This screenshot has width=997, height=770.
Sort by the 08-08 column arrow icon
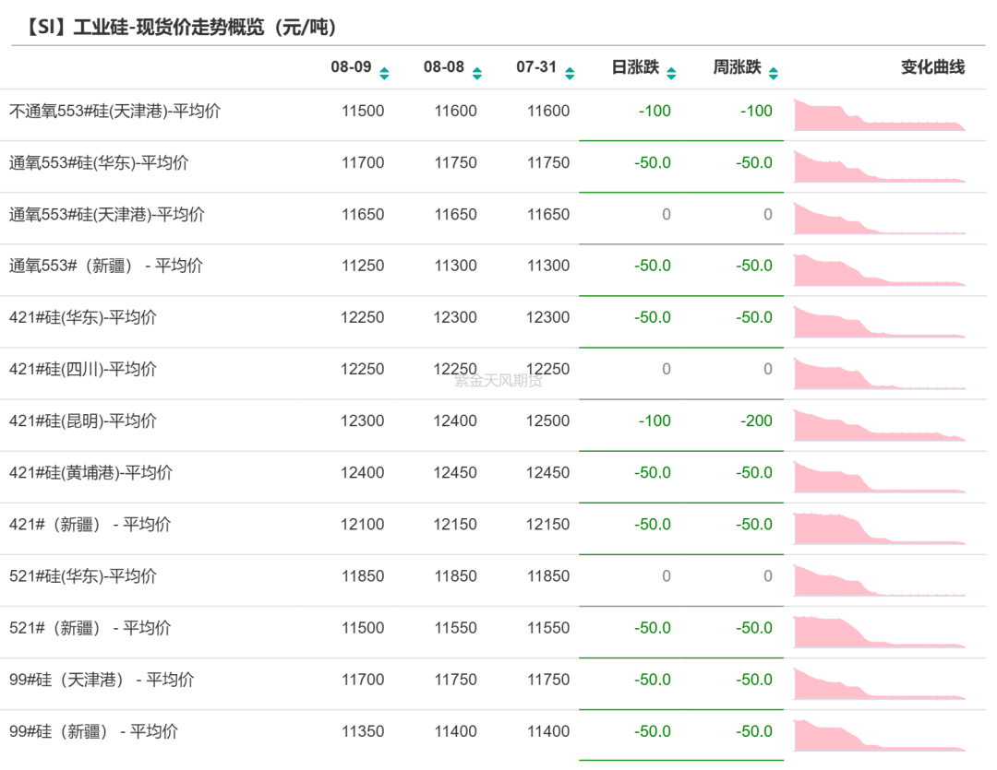point(477,74)
